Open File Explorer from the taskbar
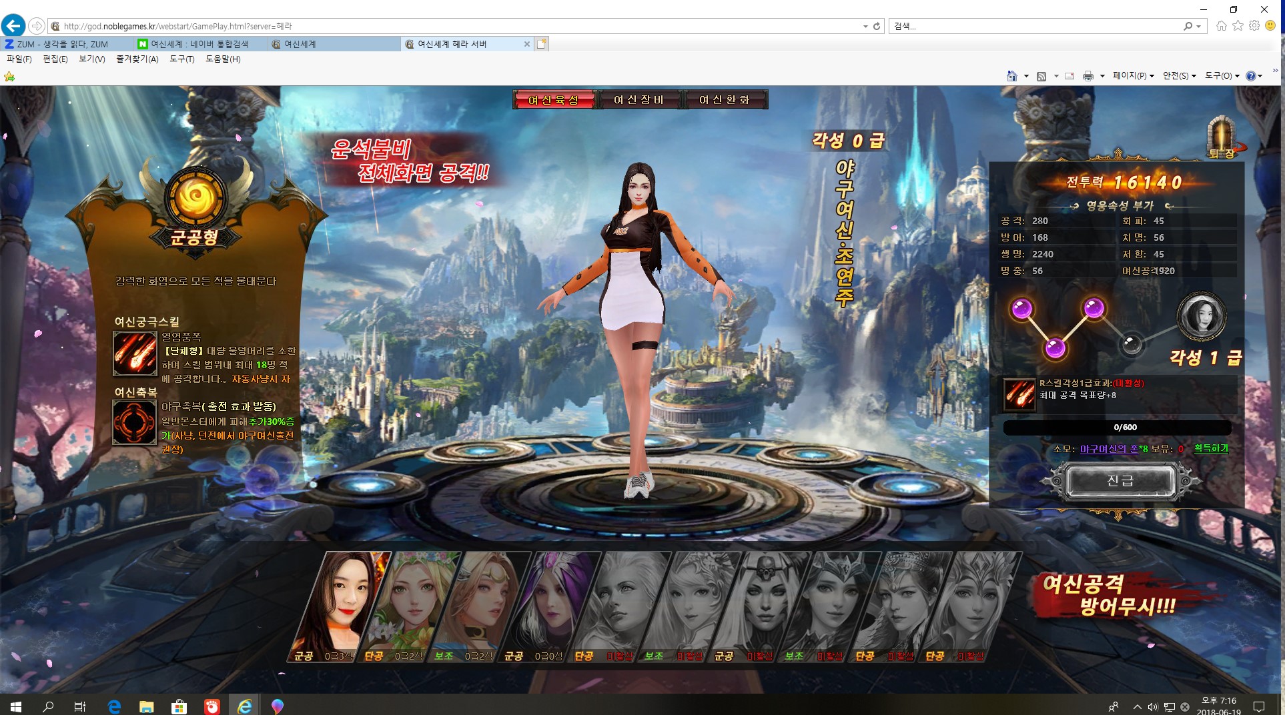Screen dimensions: 1285x715 147,706
